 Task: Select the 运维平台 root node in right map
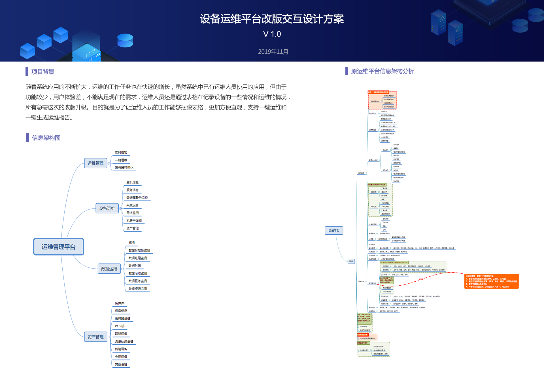coord(334,231)
